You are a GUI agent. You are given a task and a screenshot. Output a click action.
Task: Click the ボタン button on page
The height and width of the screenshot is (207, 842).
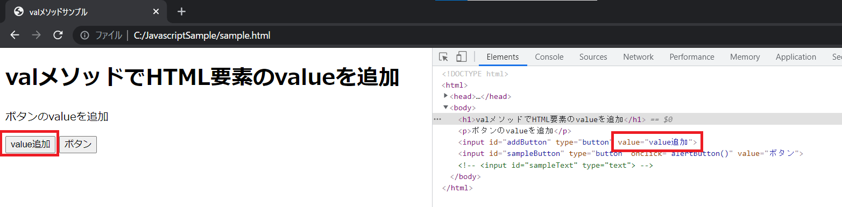point(78,144)
